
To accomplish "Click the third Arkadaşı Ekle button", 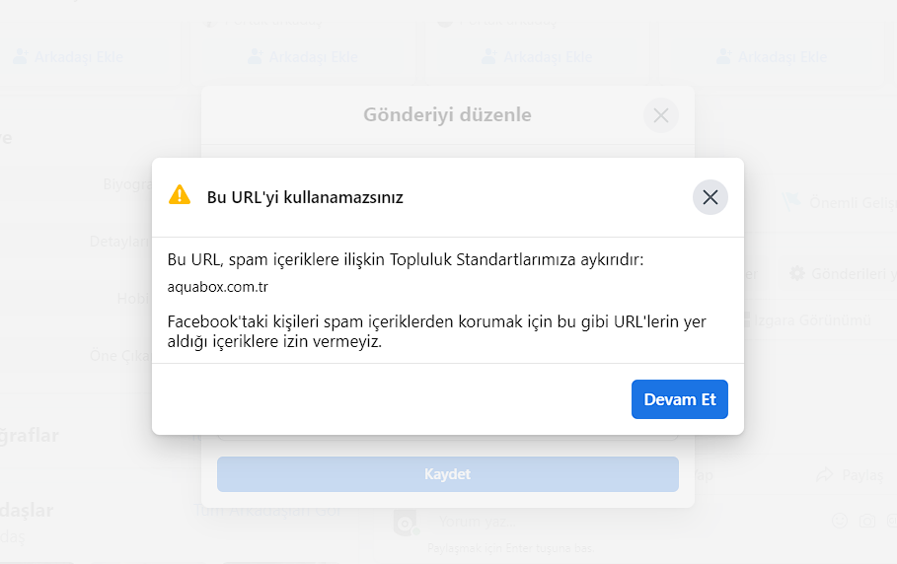I will click(537, 57).
